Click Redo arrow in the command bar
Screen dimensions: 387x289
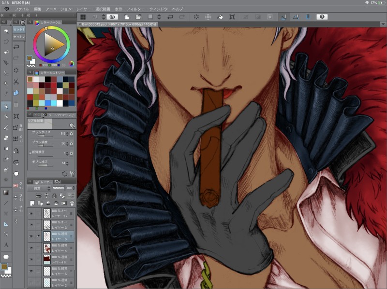[182, 17]
